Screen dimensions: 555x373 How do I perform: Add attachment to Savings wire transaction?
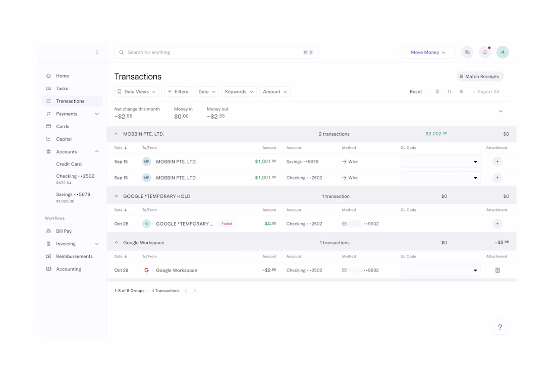[x=497, y=162]
